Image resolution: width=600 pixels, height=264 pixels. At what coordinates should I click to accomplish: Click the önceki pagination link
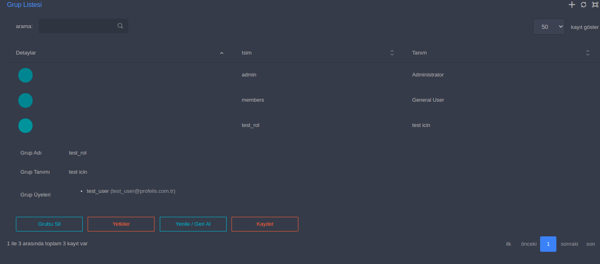529,244
